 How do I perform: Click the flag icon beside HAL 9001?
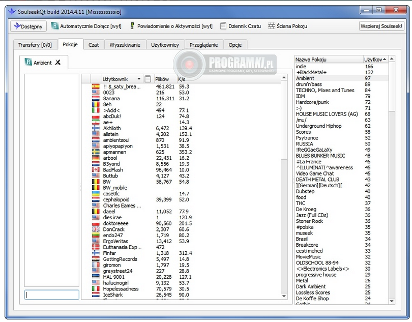coord(96,277)
